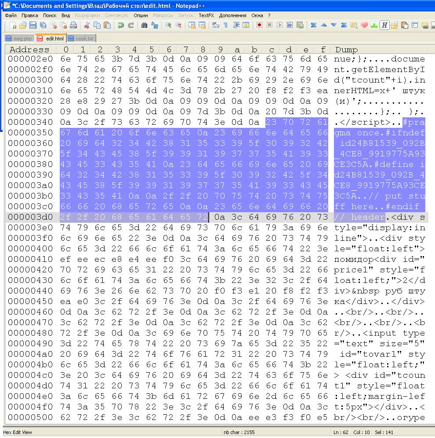
Task: Open a file using folder icon
Action: click(x=23, y=25)
